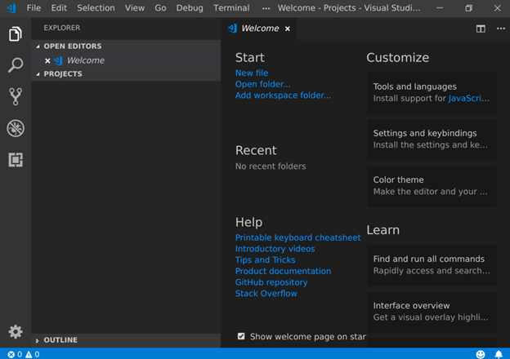This screenshot has width=510, height=359.
Task: Select Welcome entry in Open Editors
Action: [x=126, y=60]
